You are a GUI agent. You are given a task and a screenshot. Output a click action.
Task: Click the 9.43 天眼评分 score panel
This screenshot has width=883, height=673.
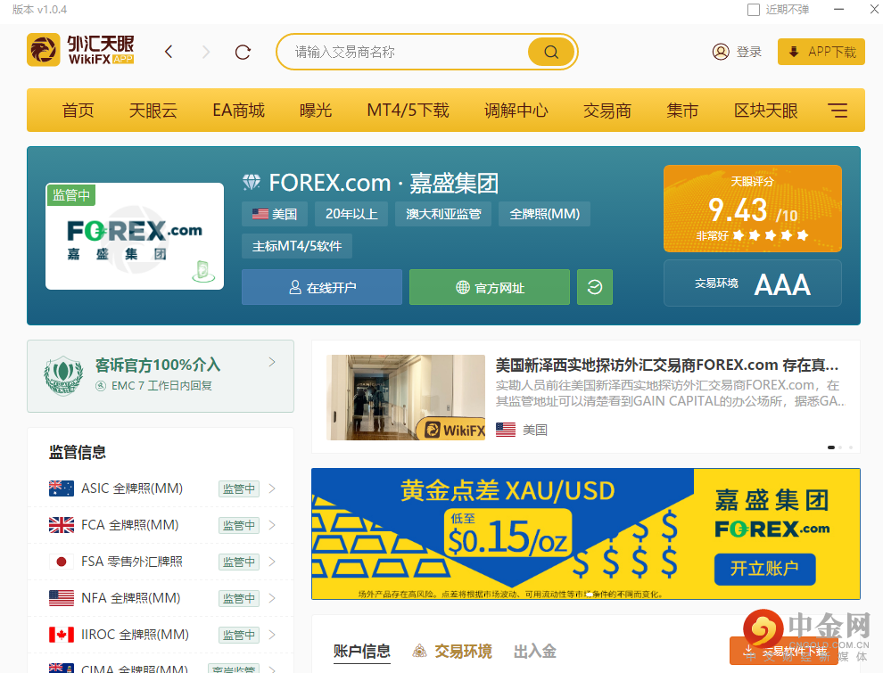coord(752,208)
